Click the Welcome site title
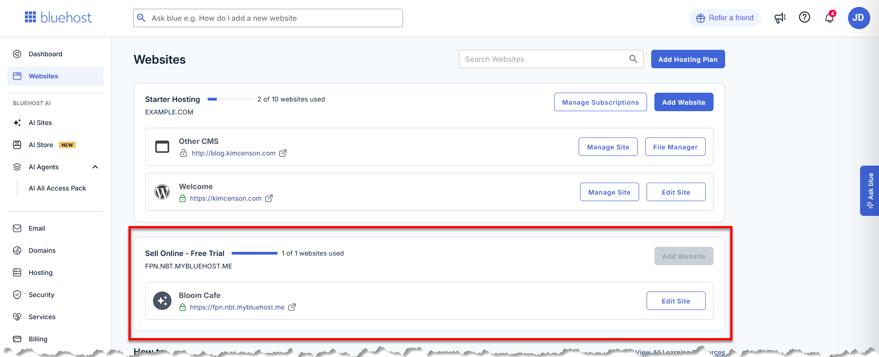This screenshot has height=357, width=879. pyautogui.click(x=196, y=186)
